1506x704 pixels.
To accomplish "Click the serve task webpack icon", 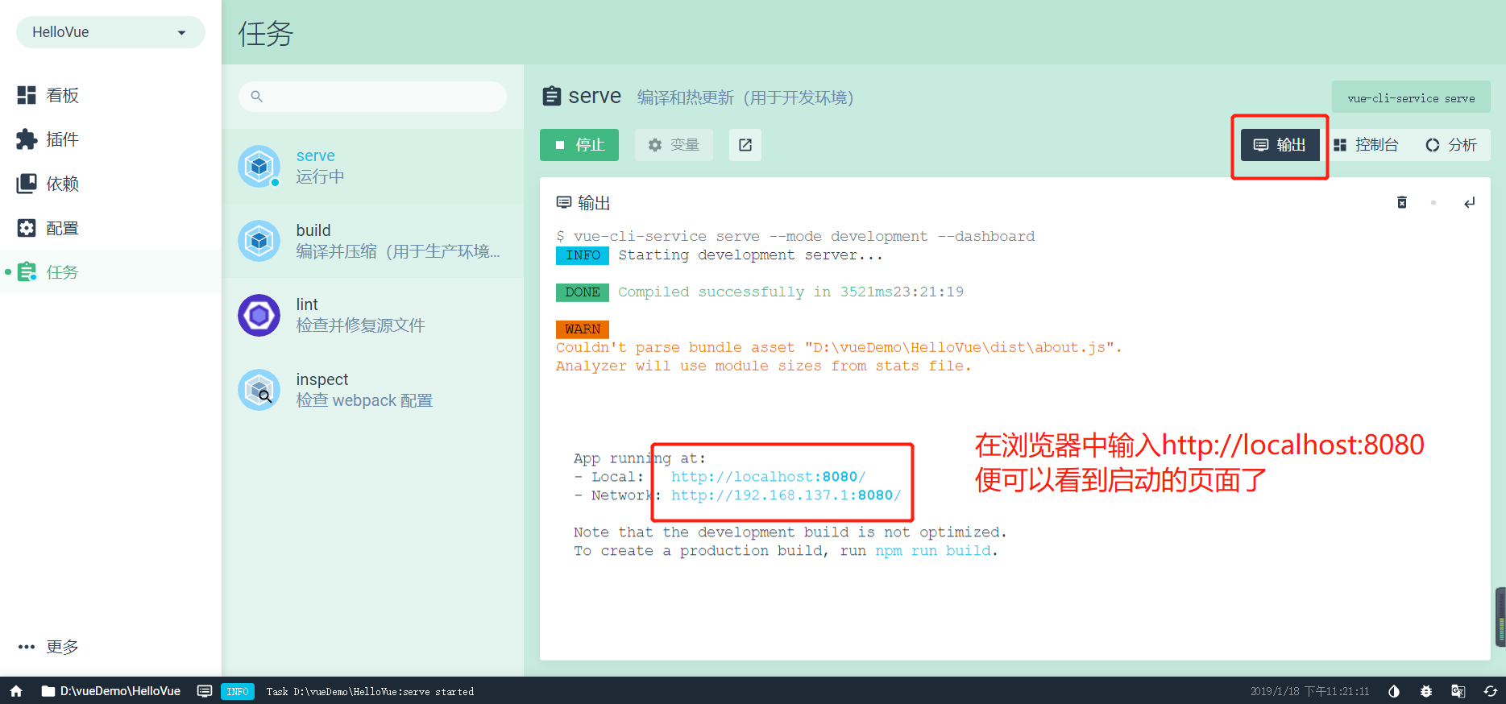I will click(259, 166).
